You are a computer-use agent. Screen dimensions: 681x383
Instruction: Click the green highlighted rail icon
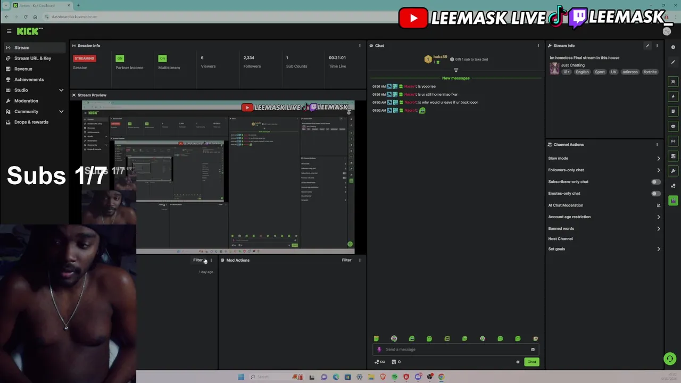click(673, 201)
